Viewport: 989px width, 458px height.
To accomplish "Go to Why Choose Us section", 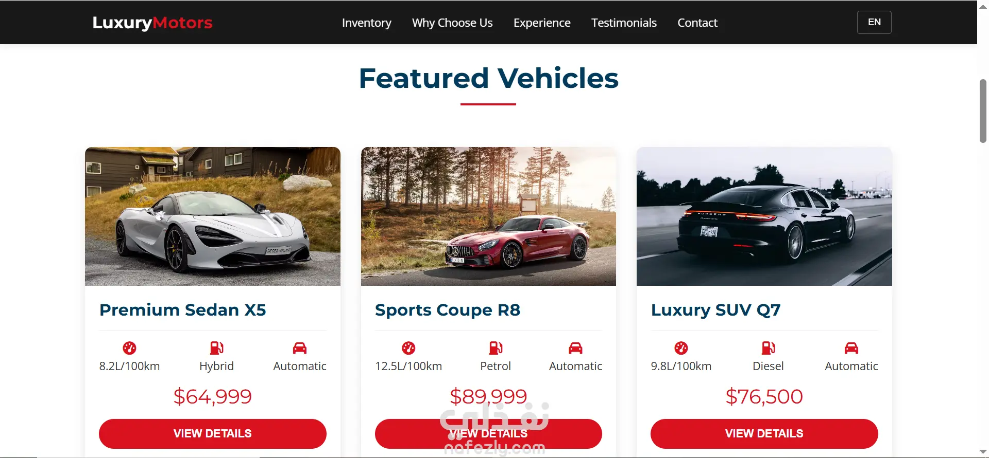I will [x=452, y=23].
